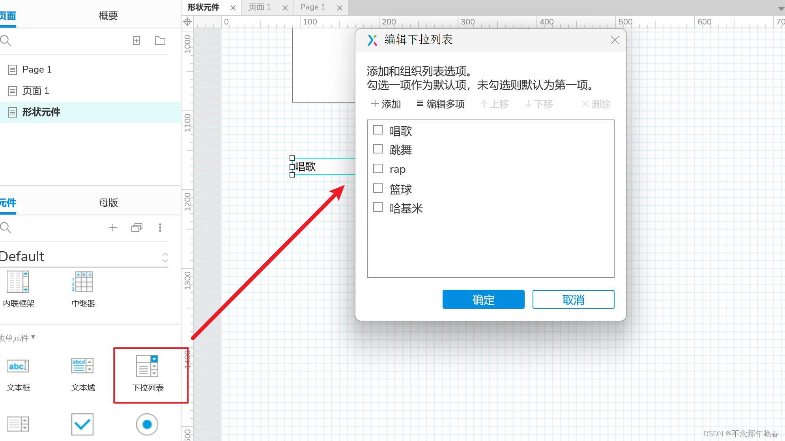Select the radio button widget icon
The width and height of the screenshot is (785, 441).
(x=147, y=424)
